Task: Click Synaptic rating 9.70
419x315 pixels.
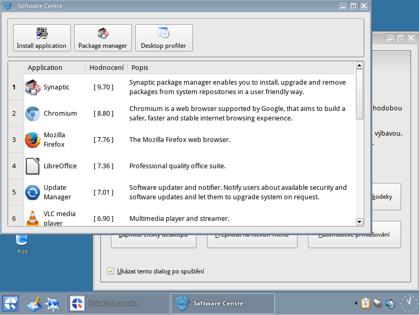Action: tap(104, 87)
